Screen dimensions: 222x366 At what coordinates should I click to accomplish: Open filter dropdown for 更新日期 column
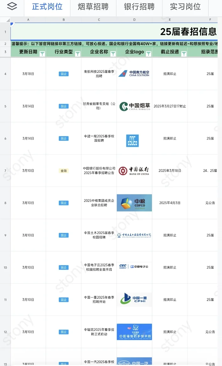point(42,54)
